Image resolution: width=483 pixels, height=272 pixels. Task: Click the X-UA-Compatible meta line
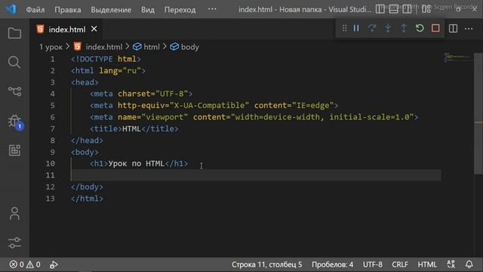[214, 106]
